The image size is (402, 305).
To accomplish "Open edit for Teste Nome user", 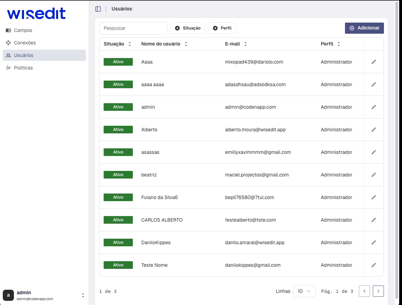I will (374, 265).
